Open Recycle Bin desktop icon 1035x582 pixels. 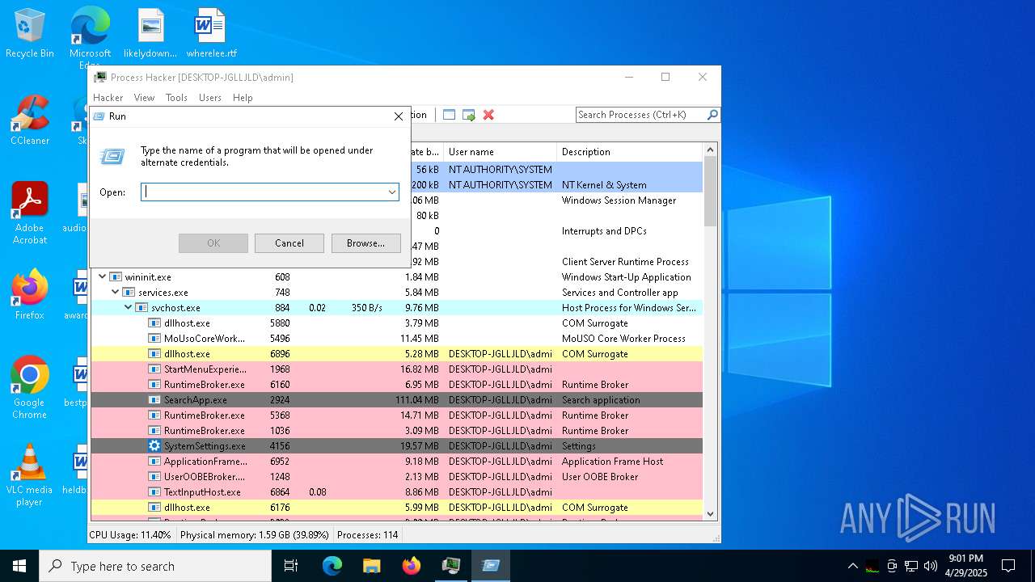coord(30,33)
